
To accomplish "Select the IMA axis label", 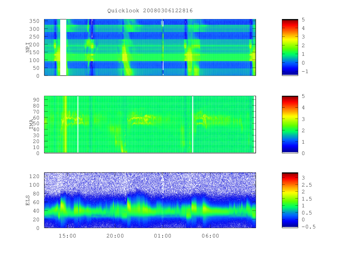I will click(x=31, y=124).
